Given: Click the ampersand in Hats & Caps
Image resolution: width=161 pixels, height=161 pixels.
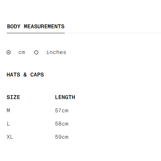Looking at the screenshot, I should [25, 75].
